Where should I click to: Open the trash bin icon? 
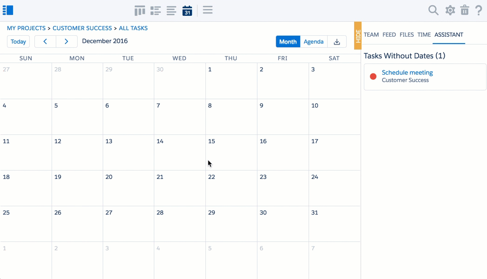(465, 10)
